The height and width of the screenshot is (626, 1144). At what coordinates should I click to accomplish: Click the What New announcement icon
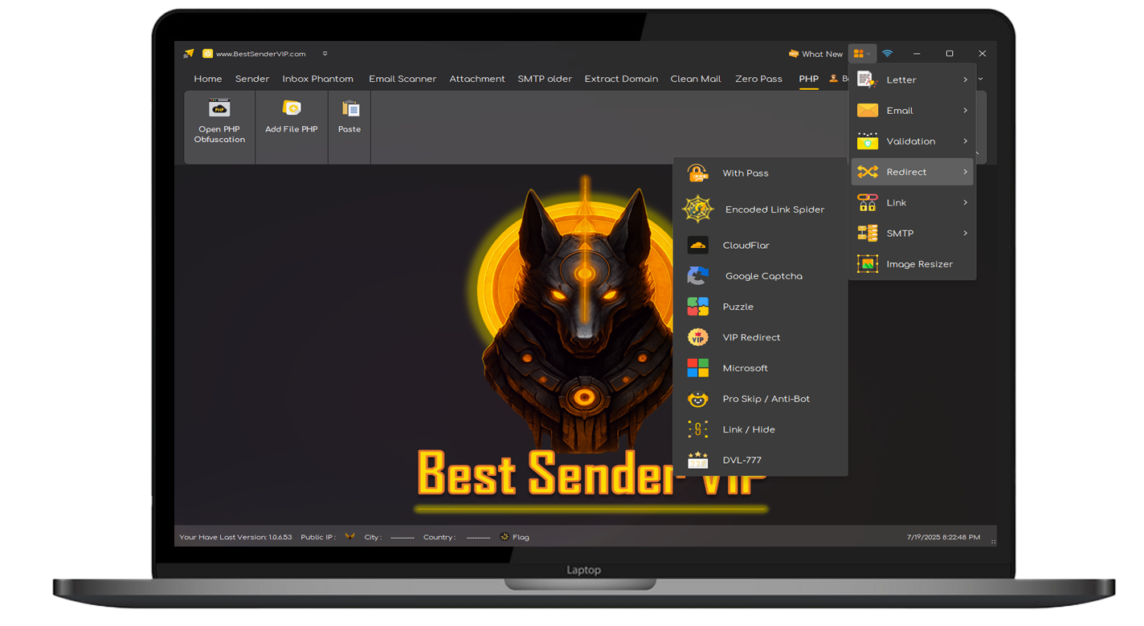pyautogui.click(x=794, y=54)
